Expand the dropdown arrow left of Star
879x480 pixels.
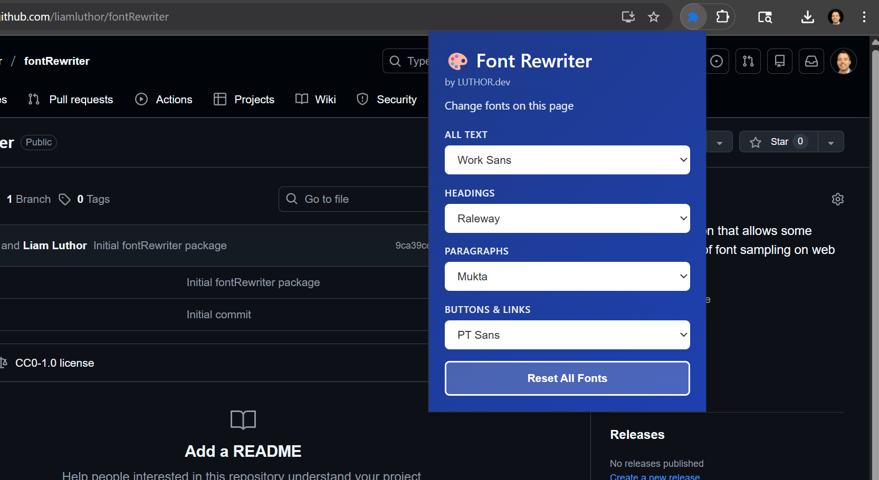pyautogui.click(x=719, y=142)
